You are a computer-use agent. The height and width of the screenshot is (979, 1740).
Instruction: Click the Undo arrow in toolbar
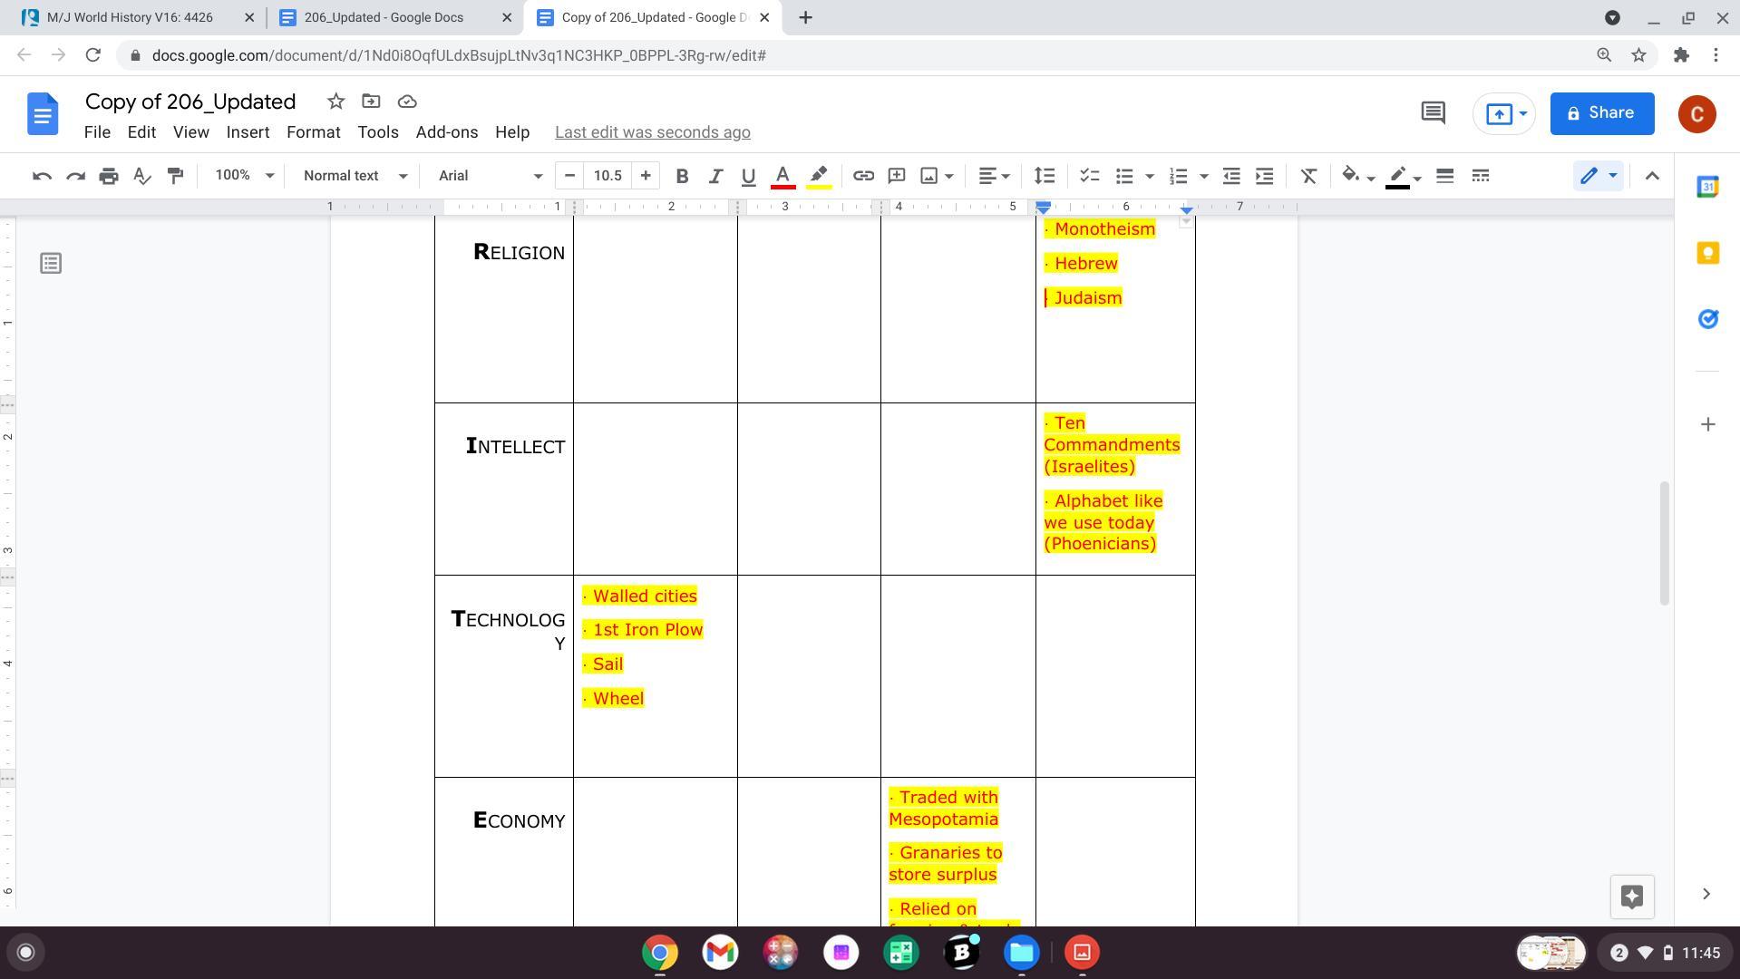point(42,176)
